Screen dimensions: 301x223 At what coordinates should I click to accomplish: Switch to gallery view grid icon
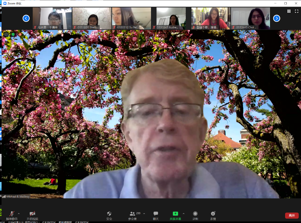pos(289,11)
